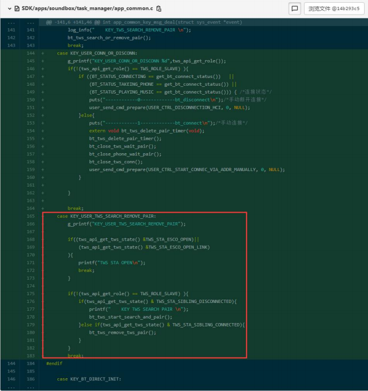
Task: Click the bt_tws_remove_tws_pair(); code line
Action: pyautogui.click(x=122, y=333)
